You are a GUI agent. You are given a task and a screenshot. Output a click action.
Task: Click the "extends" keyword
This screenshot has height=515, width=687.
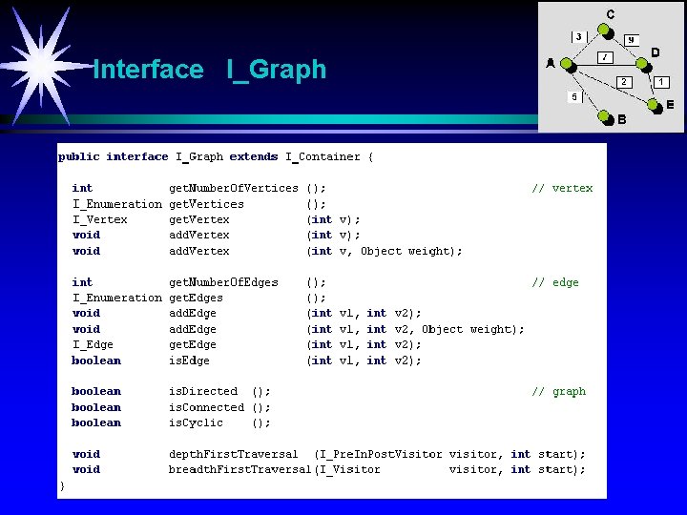click(254, 156)
